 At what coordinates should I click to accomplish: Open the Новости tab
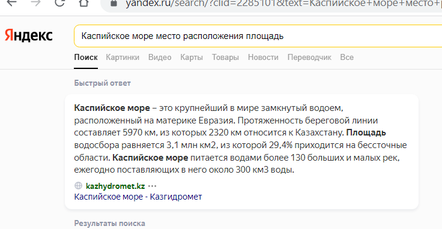(x=263, y=58)
